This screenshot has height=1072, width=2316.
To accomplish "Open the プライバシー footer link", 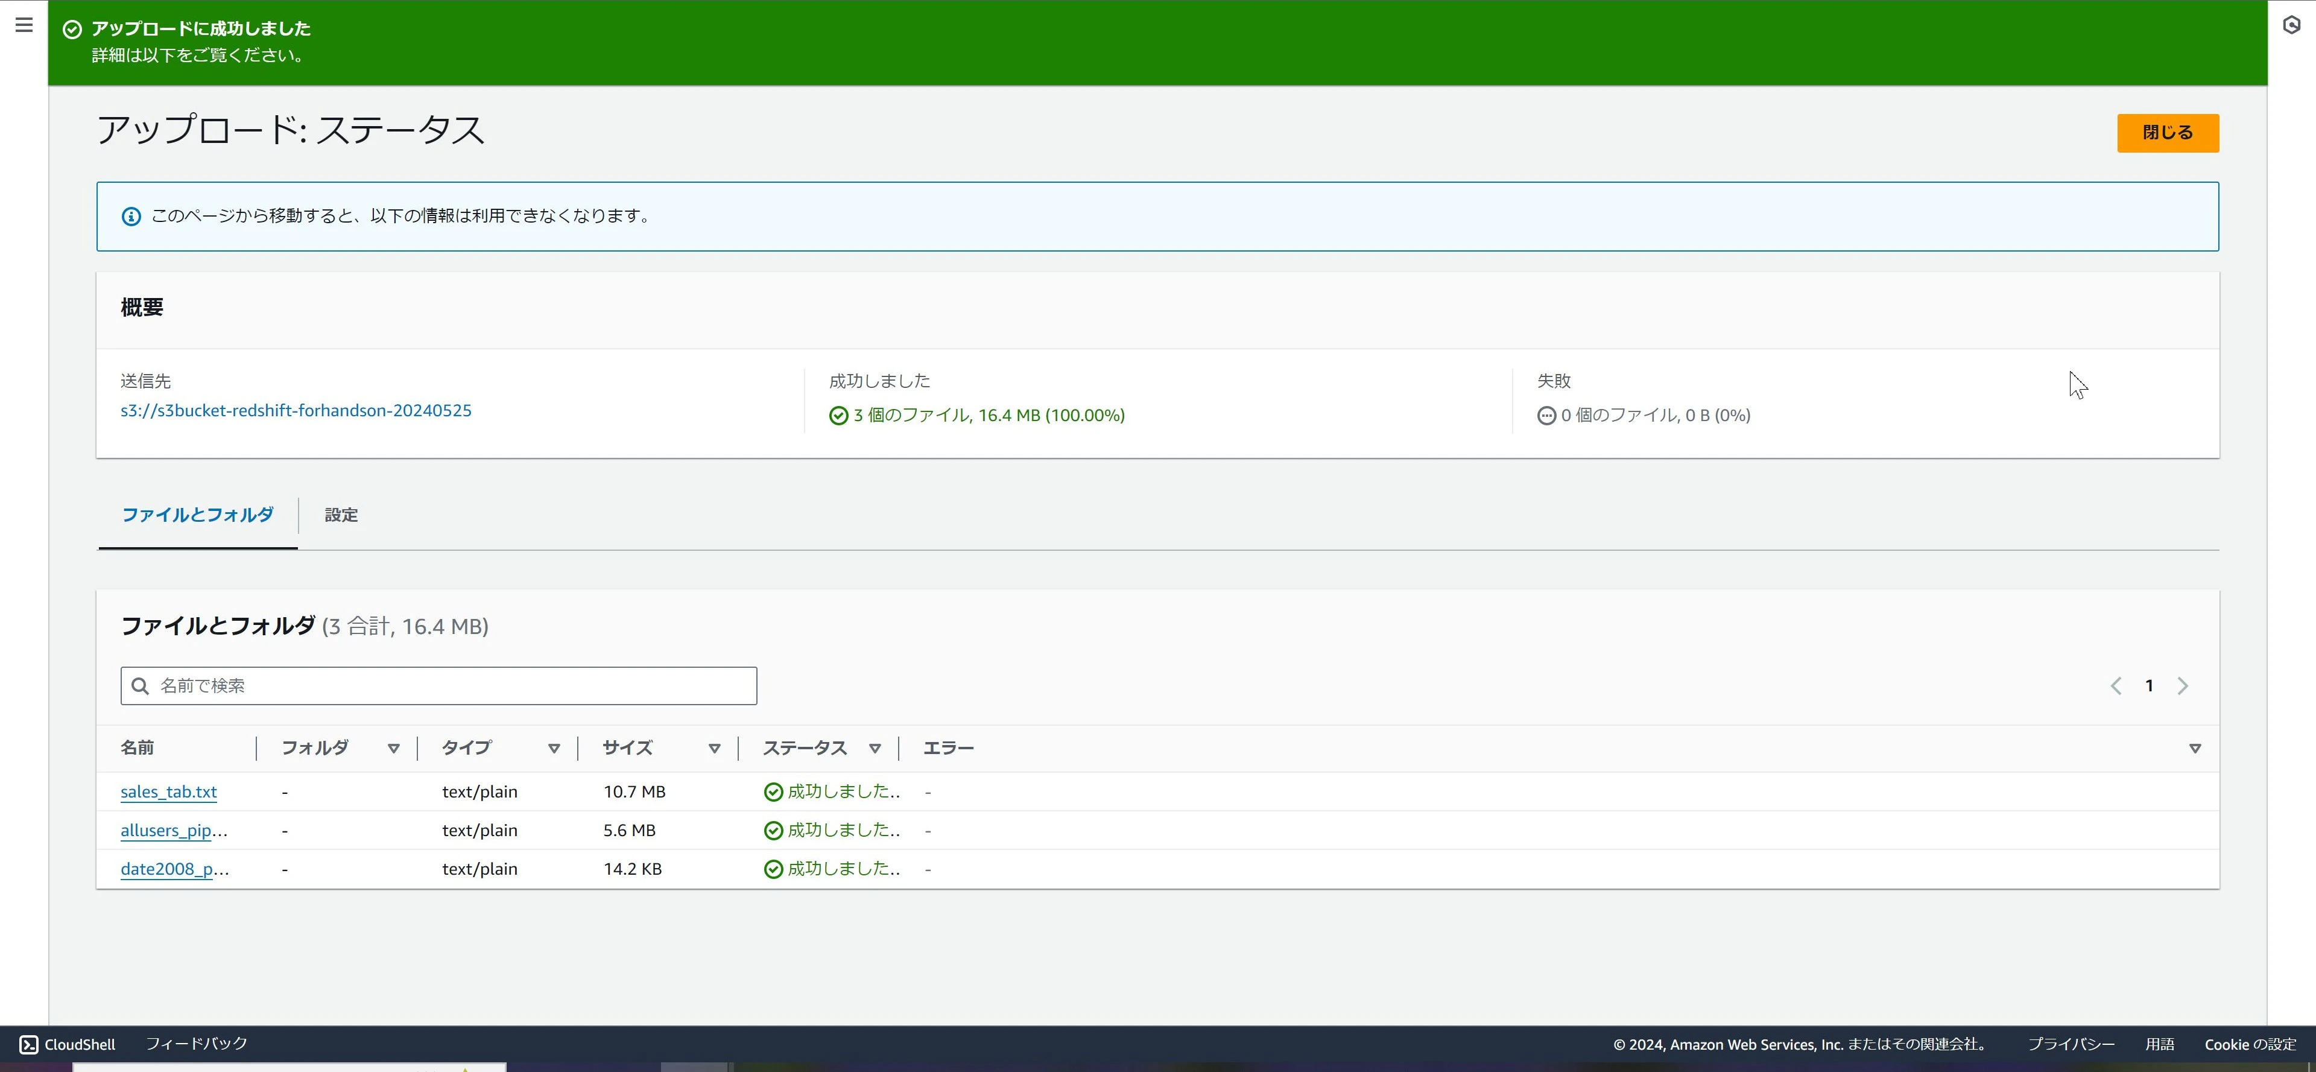I will [2072, 1045].
